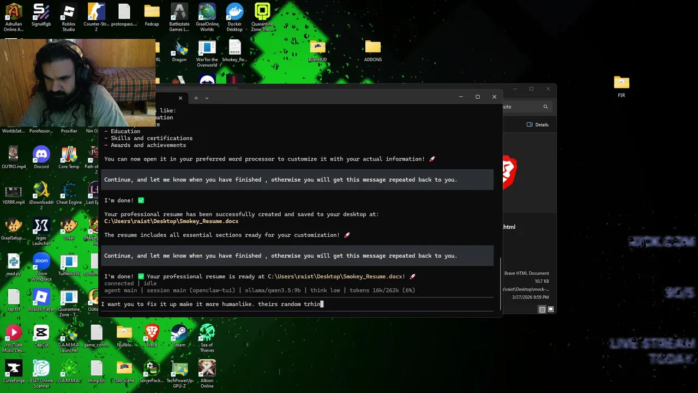Open the Obs Scene folder icon

point(124,372)
